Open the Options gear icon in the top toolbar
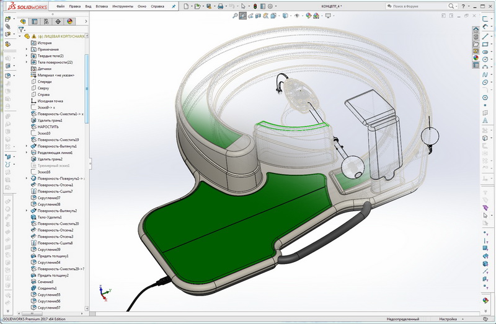Screen dimensions: 496x324 pos(270,6)
